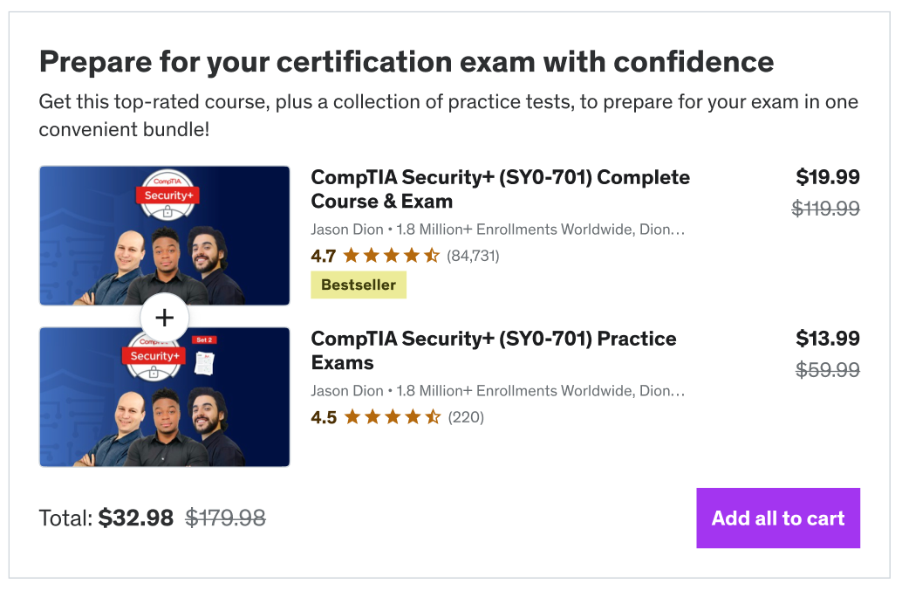Click the Security+ badge logo on the second thumbnail

tap(154, 356)
